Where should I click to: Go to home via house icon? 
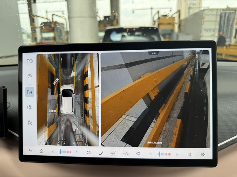(x=41, y=152)
